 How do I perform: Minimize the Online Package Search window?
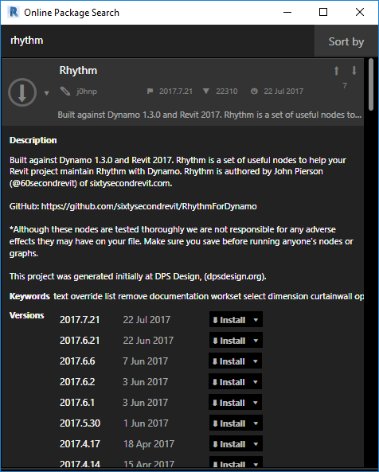pos(287,13)
